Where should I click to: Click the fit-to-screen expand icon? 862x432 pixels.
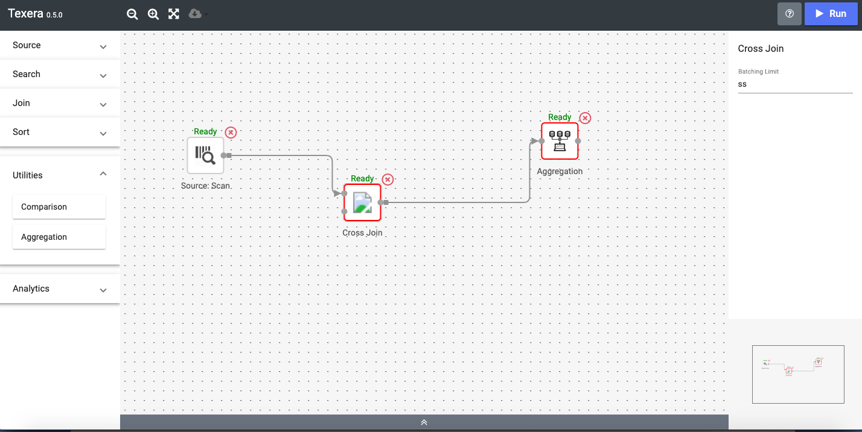[173, 14]
